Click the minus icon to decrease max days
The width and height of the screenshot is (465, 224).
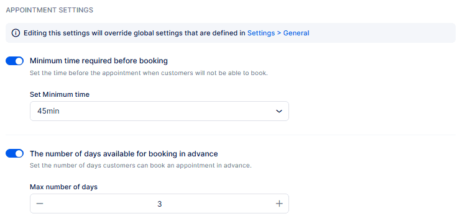point(40,204)
